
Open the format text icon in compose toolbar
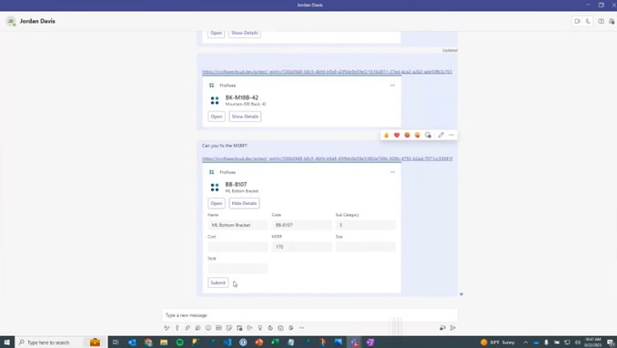click(167, 328)
